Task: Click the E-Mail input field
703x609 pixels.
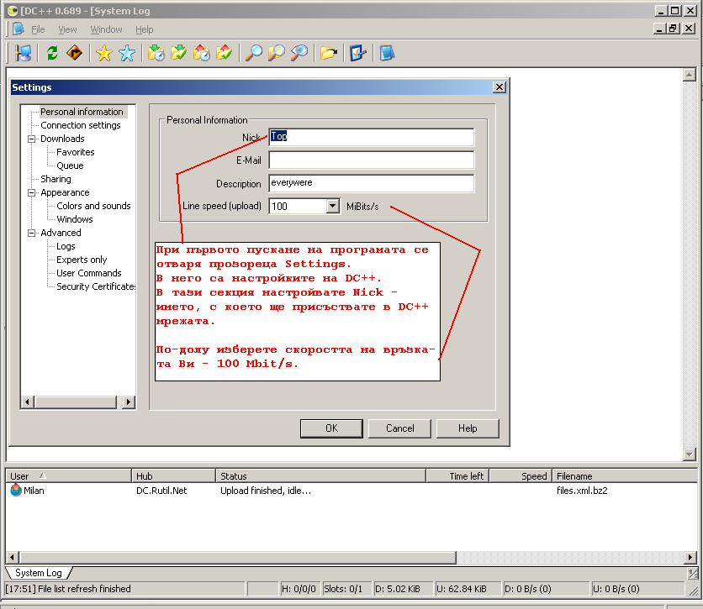Action: tap(371, 160)
